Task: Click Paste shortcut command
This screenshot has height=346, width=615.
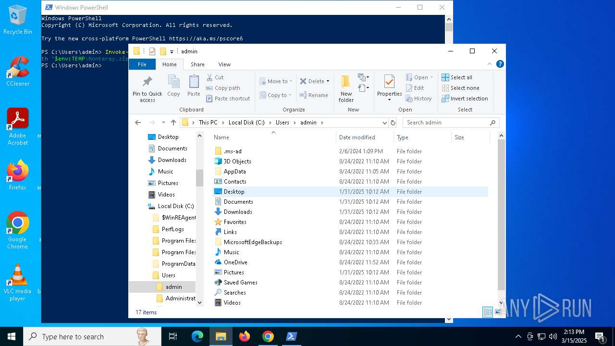Action: [x=228, y=99]
